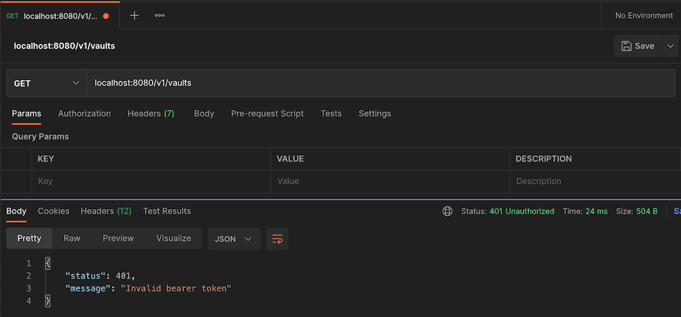Click the "Invalid bearer token" message value

(x=176, y=288)
